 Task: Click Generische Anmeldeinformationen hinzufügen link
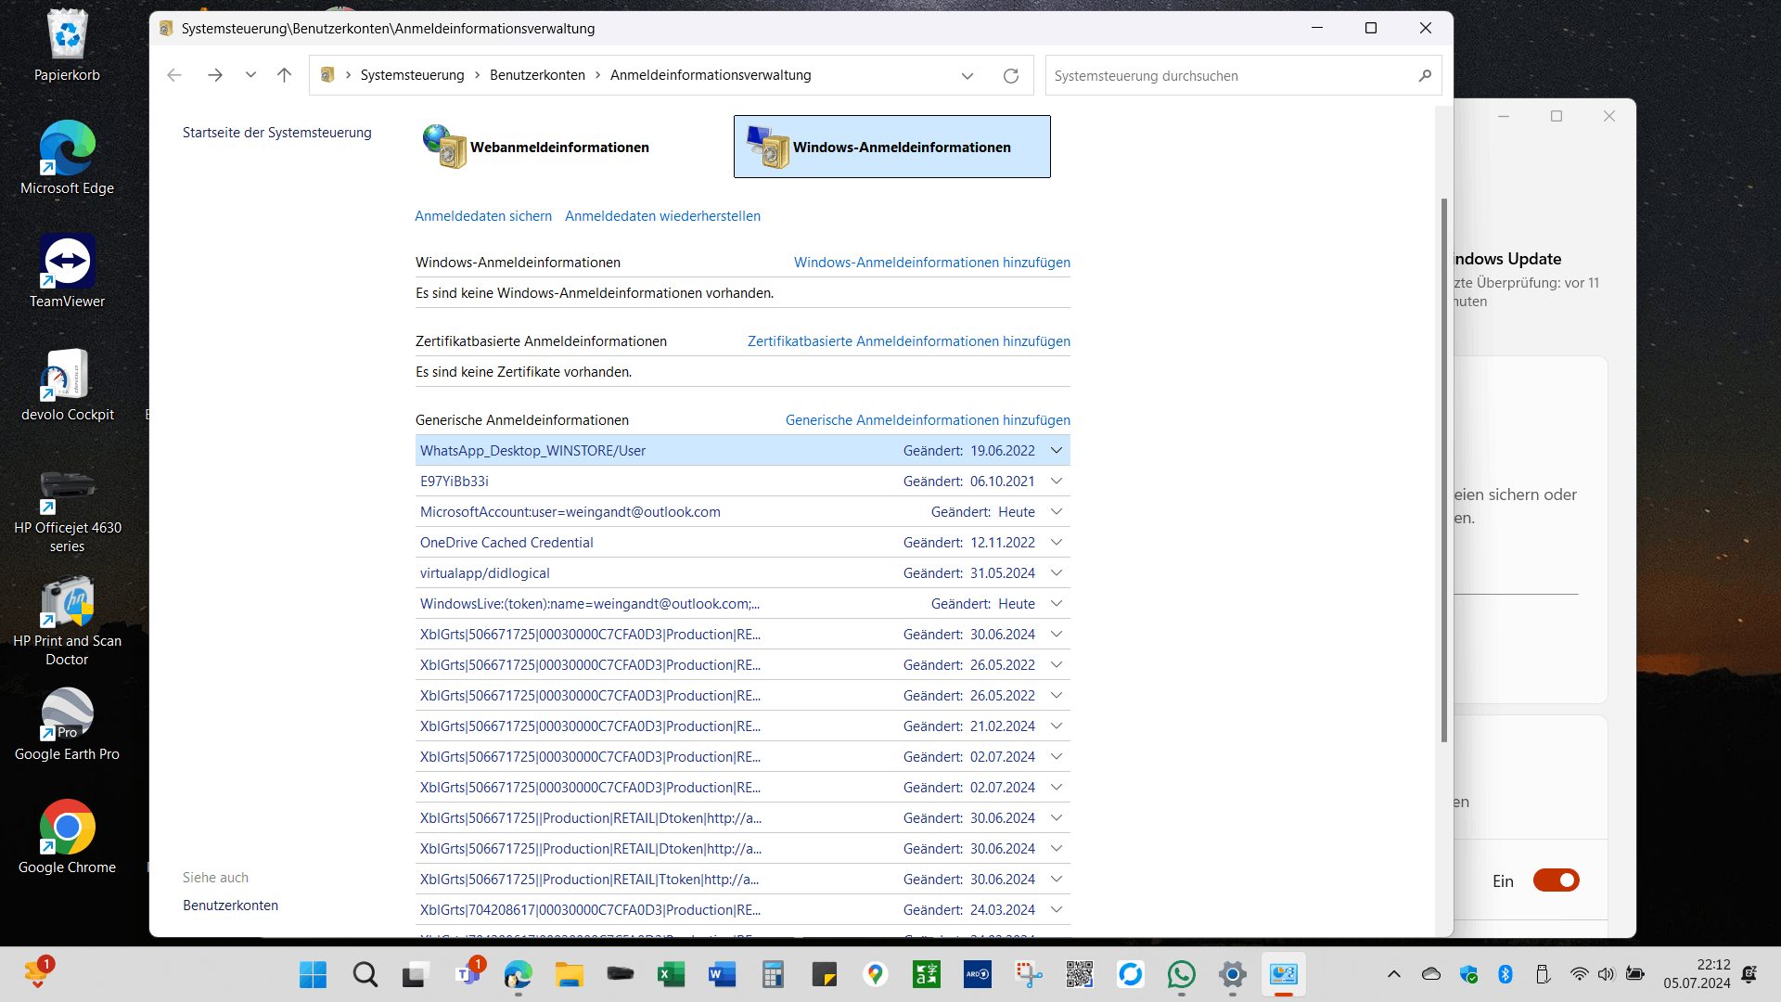click(x=928, y=420)
